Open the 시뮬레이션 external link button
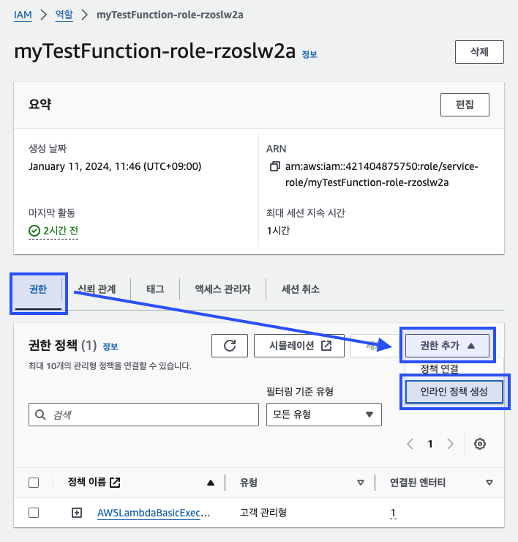 pos(299,345)
